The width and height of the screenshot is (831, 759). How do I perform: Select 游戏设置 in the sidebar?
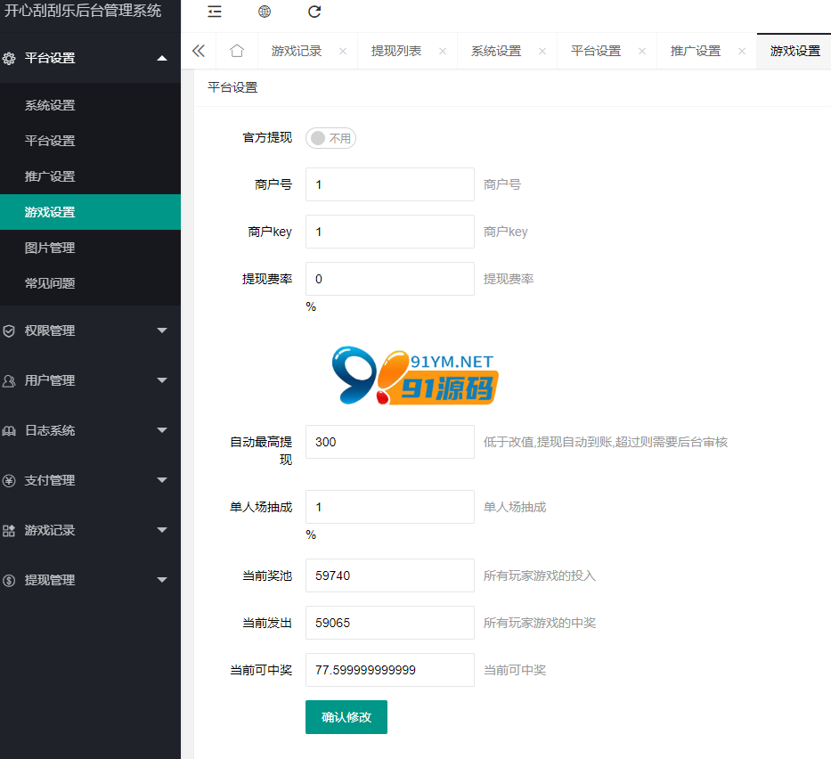[90, 212]
